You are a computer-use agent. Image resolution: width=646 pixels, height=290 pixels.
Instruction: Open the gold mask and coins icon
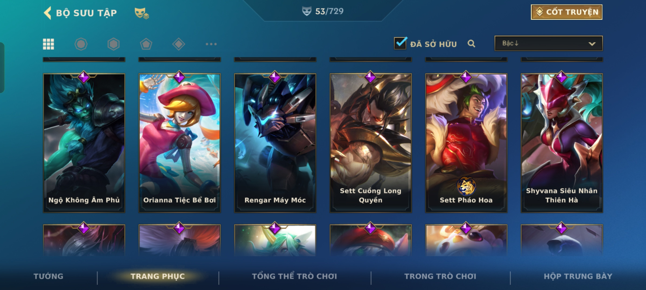pyautogui.click(x=142, y=13)
